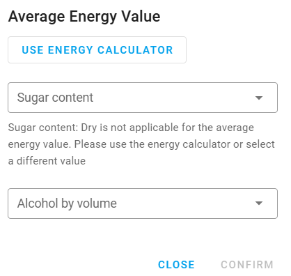Open the Alcohol by volume dropdown
This screenshot has width=291, height=276.
point(143,204)
